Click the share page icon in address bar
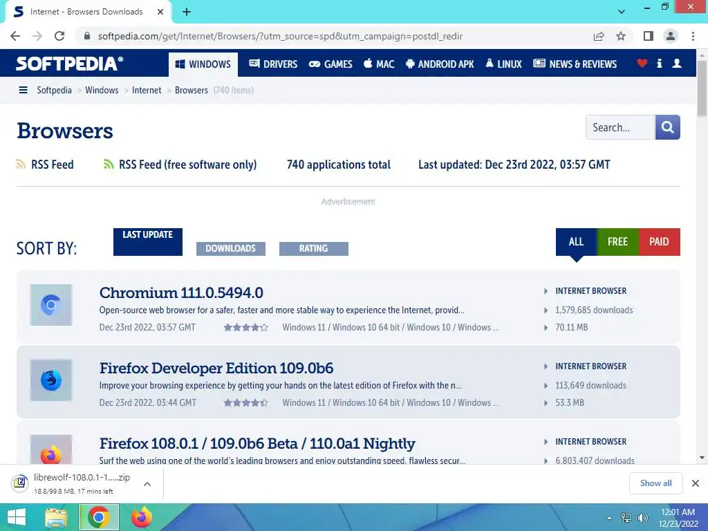Image resolution: width=708 pixels, height=531 pixels. (599, 36)
